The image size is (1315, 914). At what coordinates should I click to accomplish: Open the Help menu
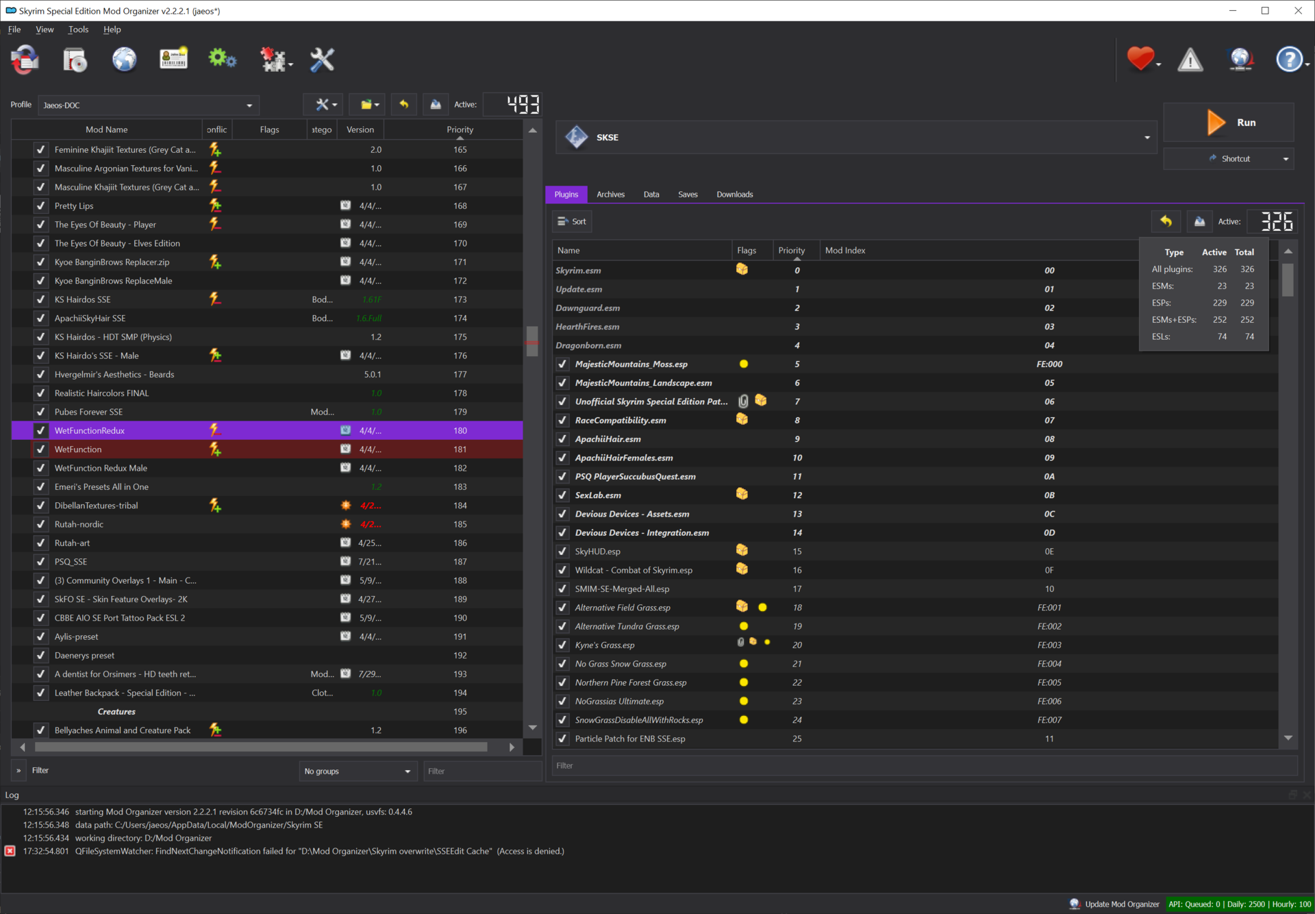(x=112, y=29)
